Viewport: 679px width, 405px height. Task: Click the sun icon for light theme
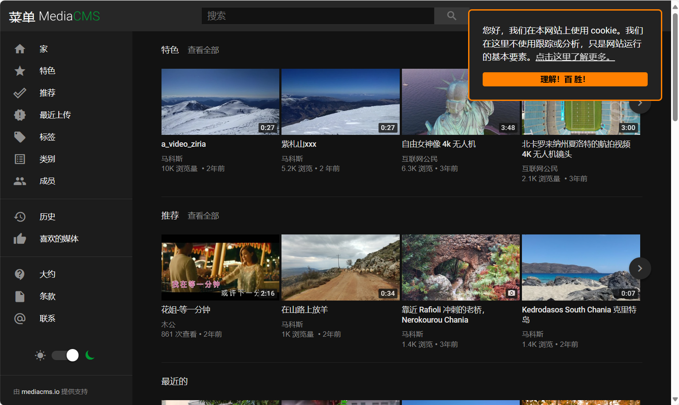coord(40,355)
